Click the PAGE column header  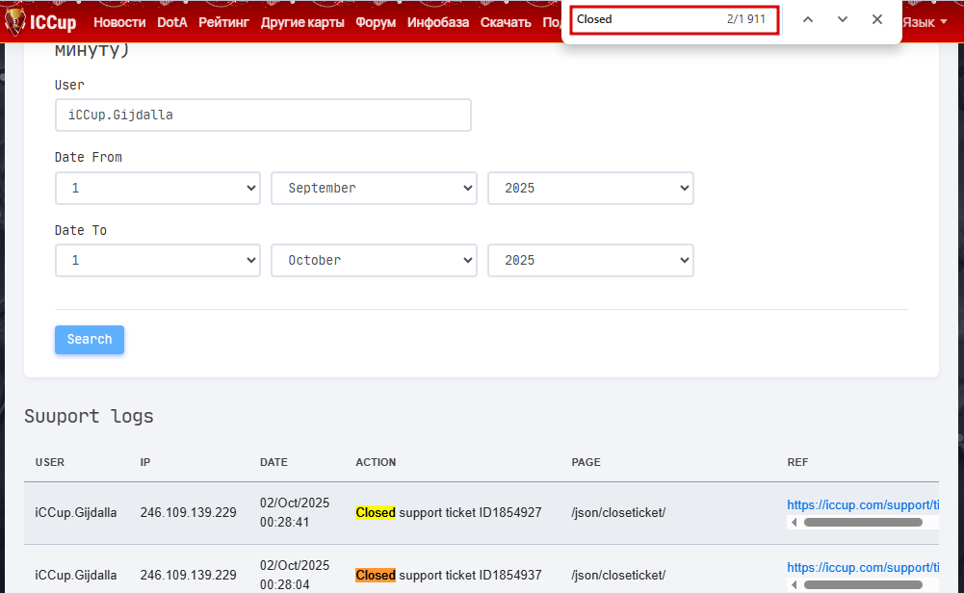[586, 462]
